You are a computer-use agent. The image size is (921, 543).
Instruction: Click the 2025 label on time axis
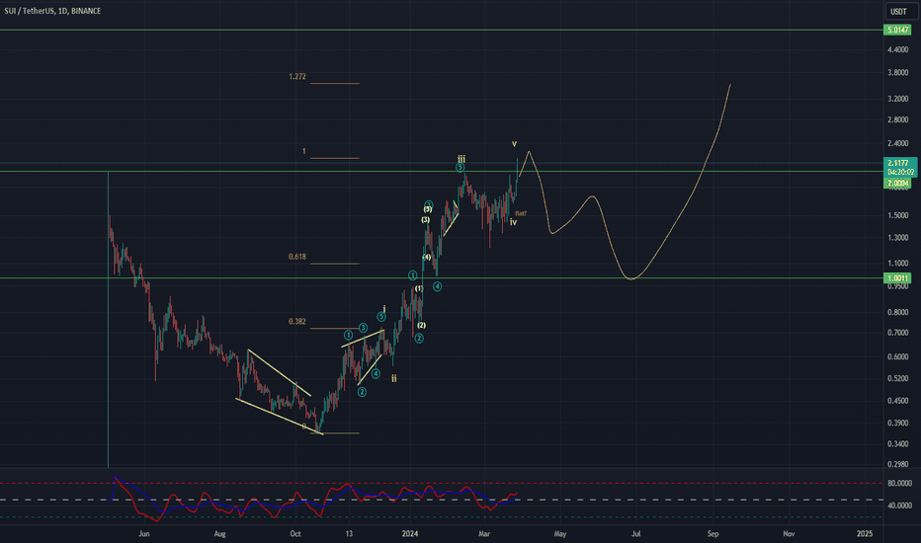point(865,533)
